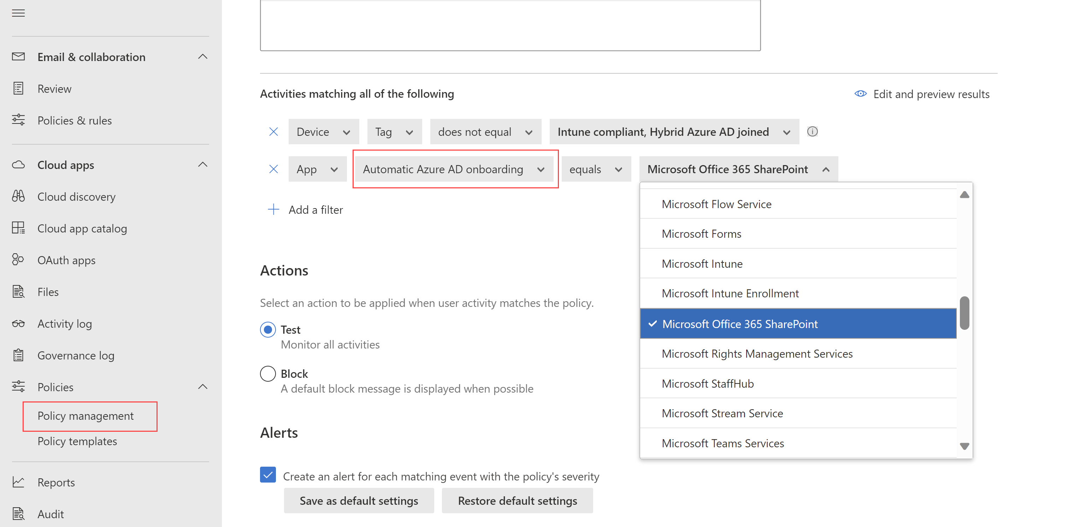Select Microsoft Teams Services from list

click(x=722, y=443)
